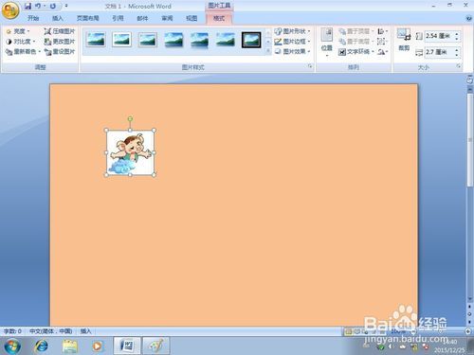
Task: Open 文字环绕 (Text Wrapping) menu
Action: coord(356,51)
